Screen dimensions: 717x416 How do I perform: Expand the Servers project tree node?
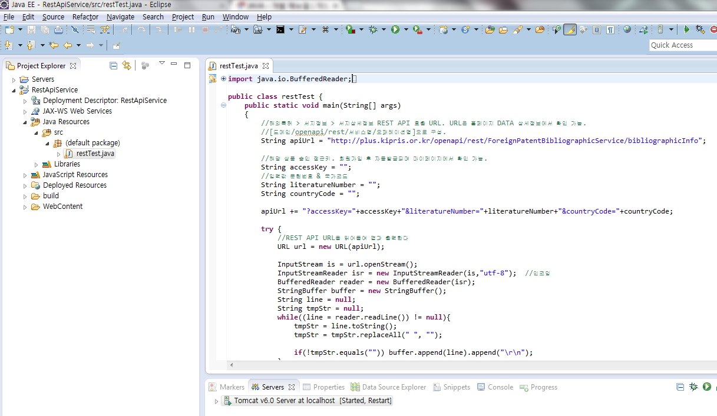pyautogui.click(x=14, y=79)
